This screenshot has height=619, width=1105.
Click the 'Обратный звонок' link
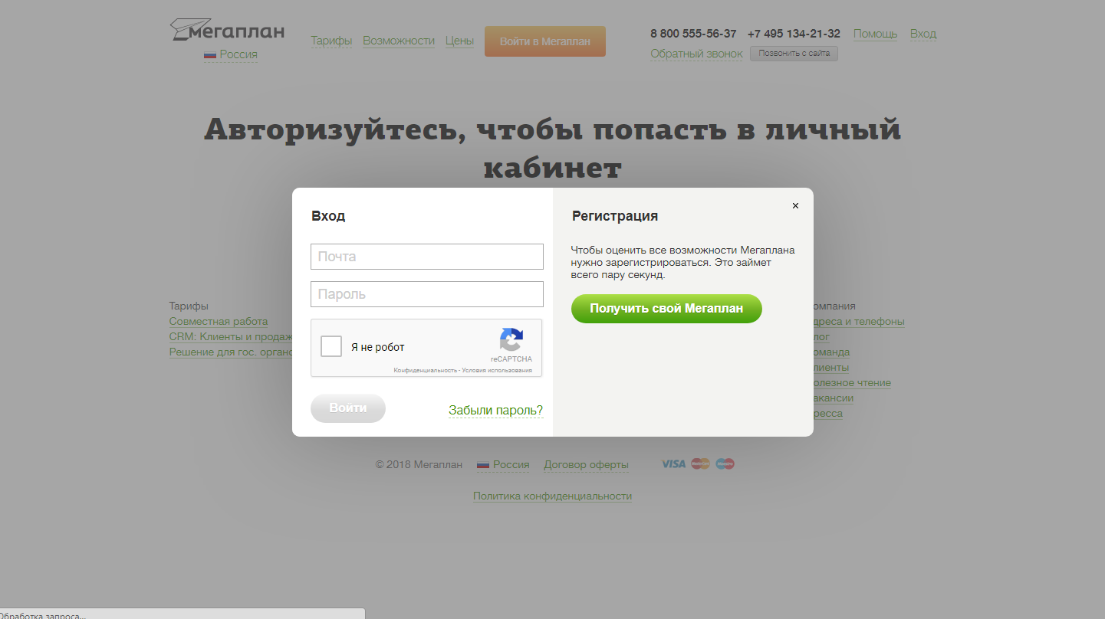pos(696,54)
